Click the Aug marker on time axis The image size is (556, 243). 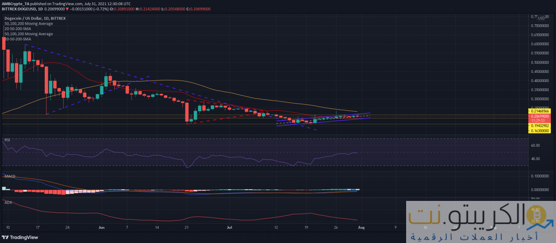pyautogui.click(x=361, y=227)
